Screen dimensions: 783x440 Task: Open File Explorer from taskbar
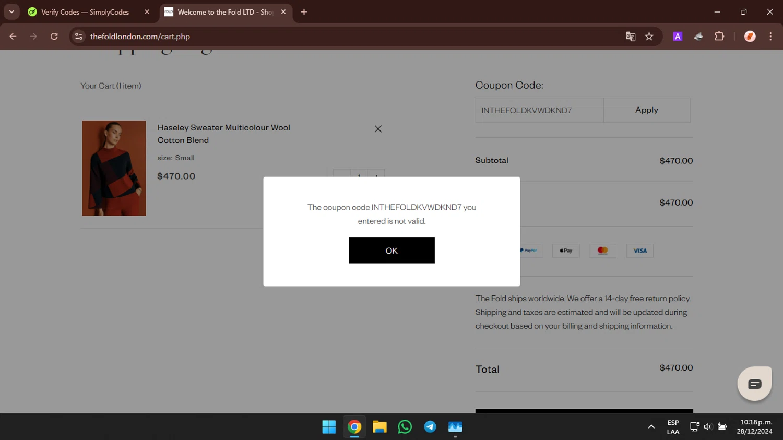click(x=379, y=427)
